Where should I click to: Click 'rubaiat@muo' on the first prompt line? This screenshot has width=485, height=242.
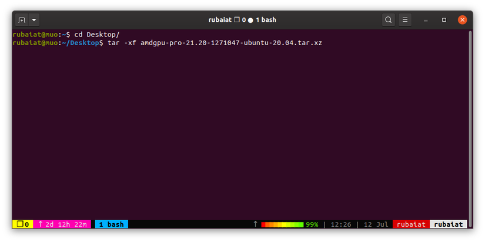(x=35, y=34)
